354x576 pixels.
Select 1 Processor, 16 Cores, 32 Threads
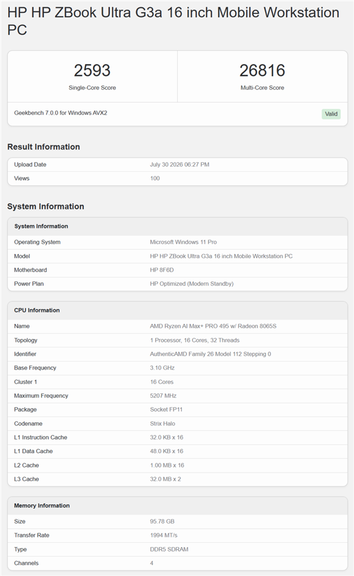[195, 340]
